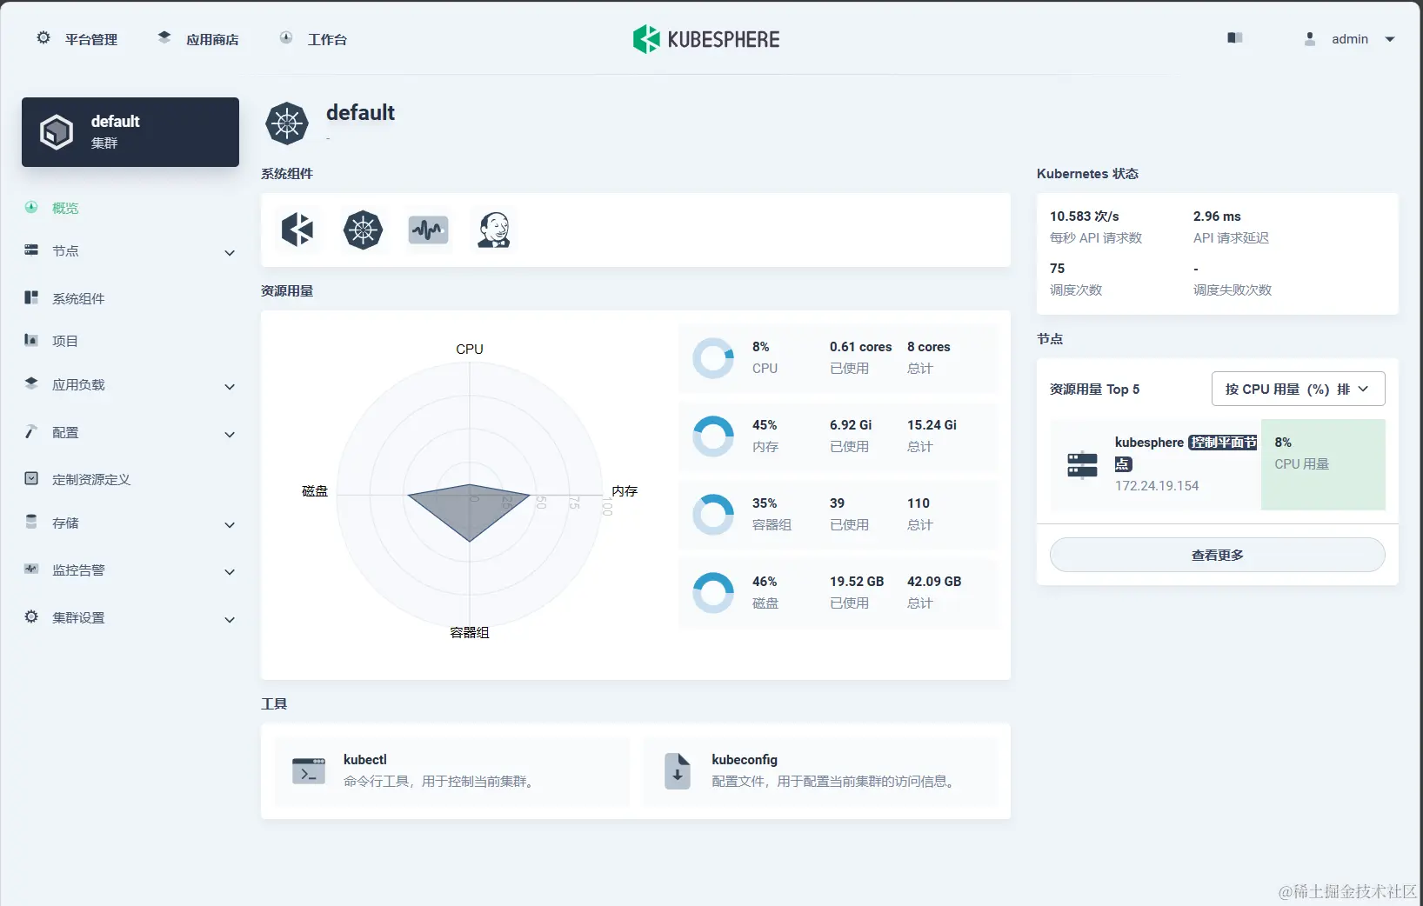Screen dimensions: 1423x906
Task: Open the Kubernetes system component icon
Action: point(363,230)
